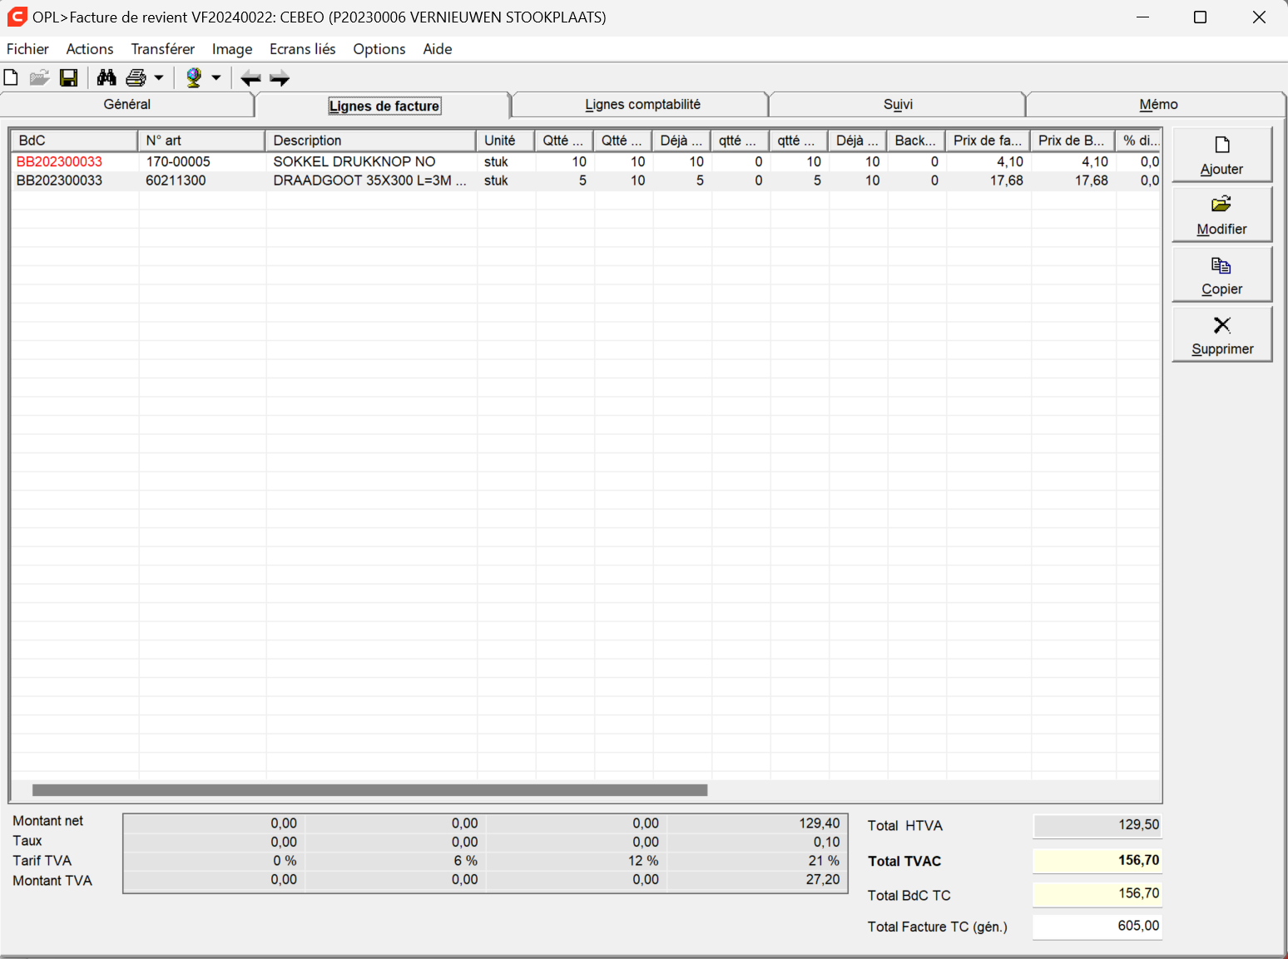Open the Suivi tab
The image size is (1288, 959).
coord(898,104)
